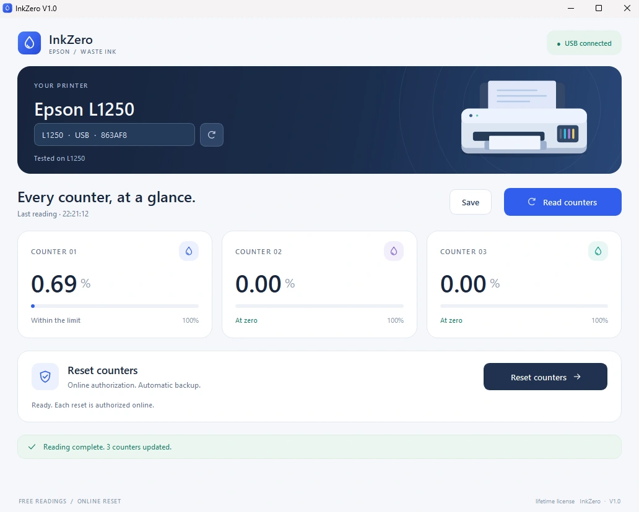Click the 100% label in Counter 01
639x512 pixels.
(190, 320)
